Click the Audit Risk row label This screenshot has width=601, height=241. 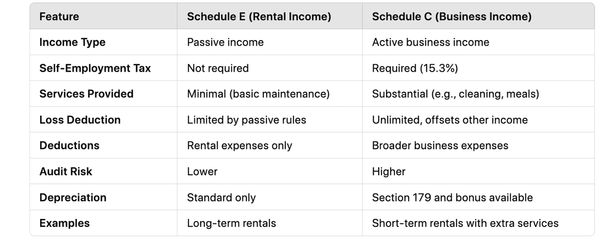[x=66, y=171]
